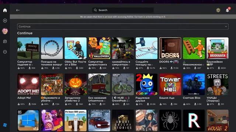
Task: Open the chat messages icon in sidebar
Action: tap(5, 41)
